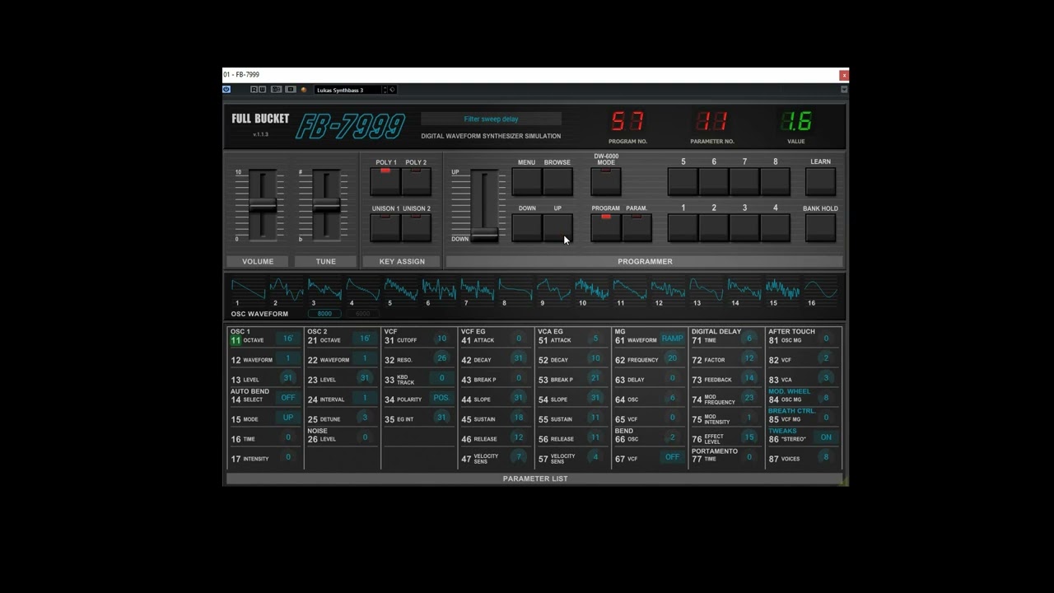Click the Down button
This screenshot has width=1054, height=593.
527,227
